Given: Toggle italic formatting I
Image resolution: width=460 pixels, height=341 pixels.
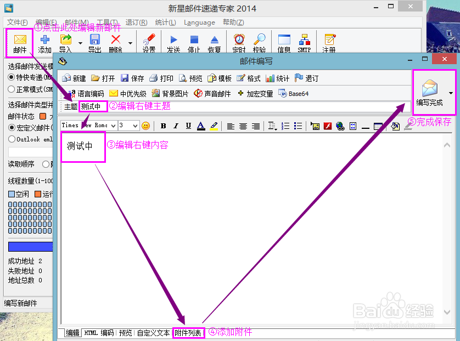Looking at the screenshot, I should 176,126.
